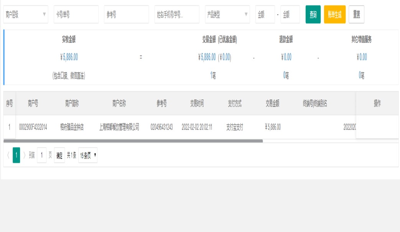
Task: Open the 15条/页 page size dropdown
Action: tap(88, 155)
